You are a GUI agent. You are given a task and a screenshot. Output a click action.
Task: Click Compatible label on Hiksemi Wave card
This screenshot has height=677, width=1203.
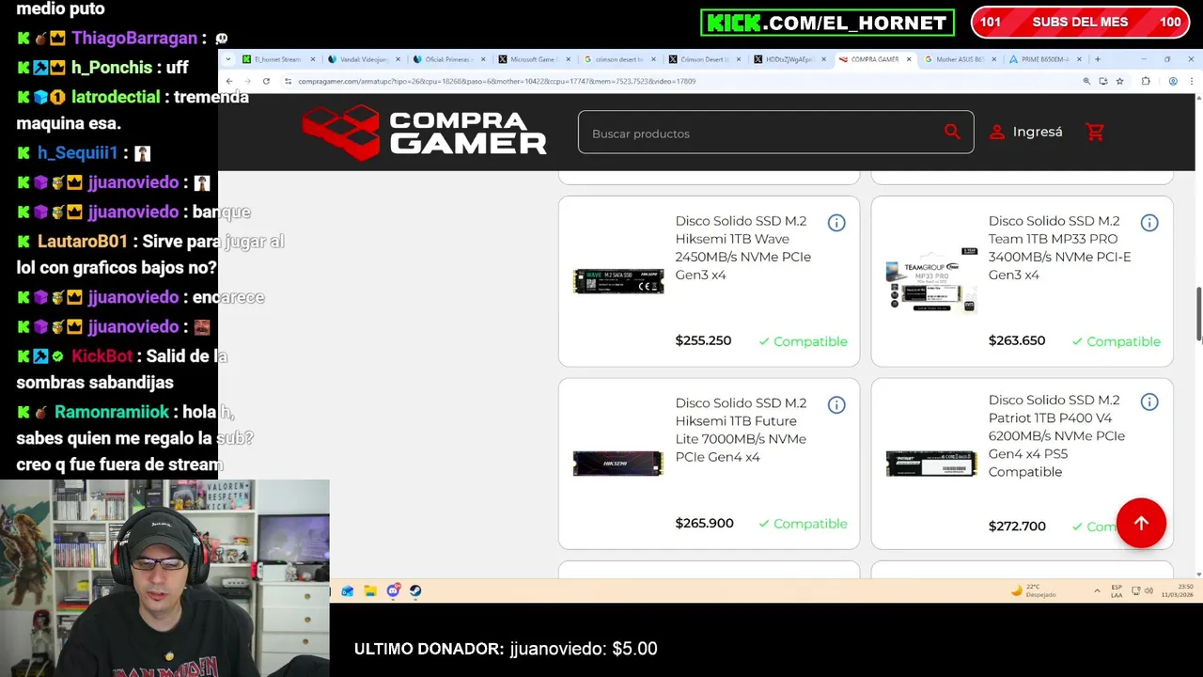click(x=804, y=341)
